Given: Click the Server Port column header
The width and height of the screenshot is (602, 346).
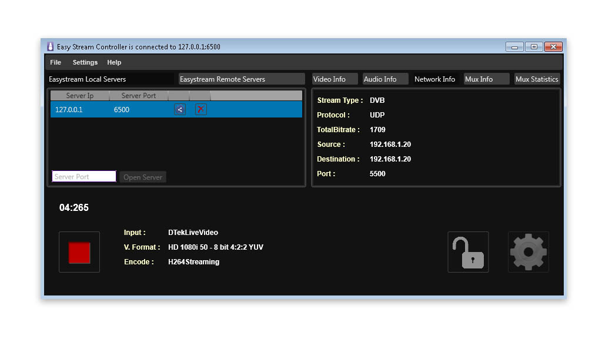Looking at the screenshot, I should coord(139,96).
